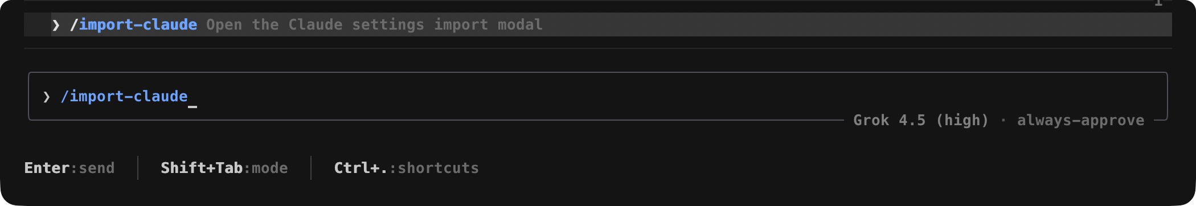Click the typed /import-claude text in the prompt
The image size is (1196, 206).
click(124, 96)
